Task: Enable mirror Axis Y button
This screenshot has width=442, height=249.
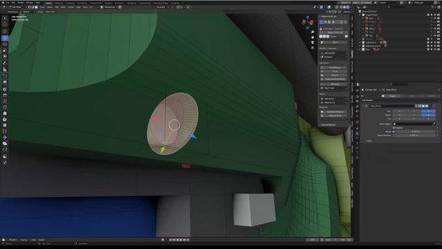Action: [414, 111]
